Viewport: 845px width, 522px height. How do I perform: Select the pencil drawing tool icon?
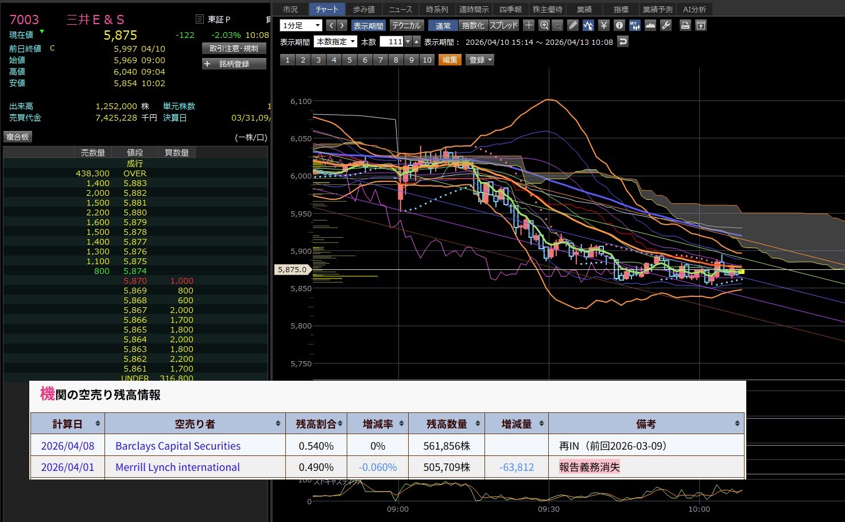(573, 25)
